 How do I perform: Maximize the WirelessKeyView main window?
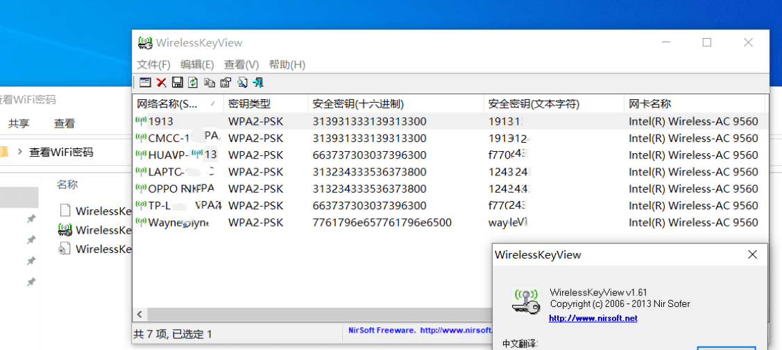click(x=706, y=43)
